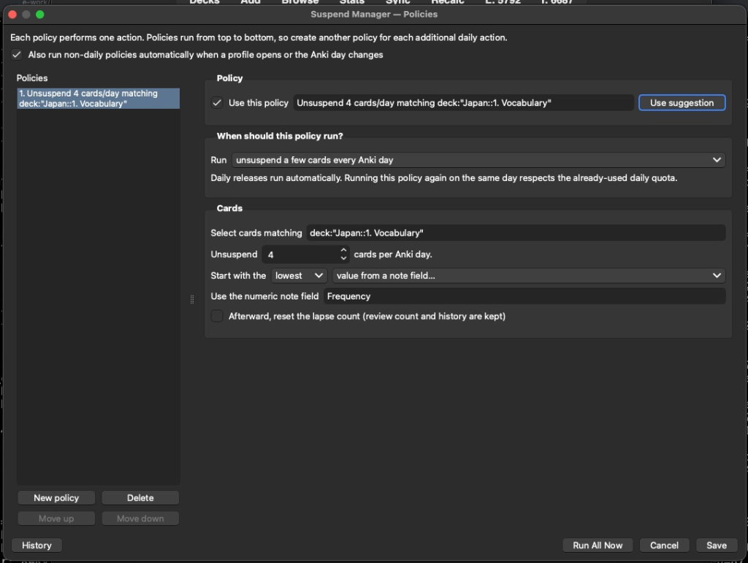Close the Suspend Manager window via red button
The width and height of the screenshot is (748, 563).
[13, 15]
